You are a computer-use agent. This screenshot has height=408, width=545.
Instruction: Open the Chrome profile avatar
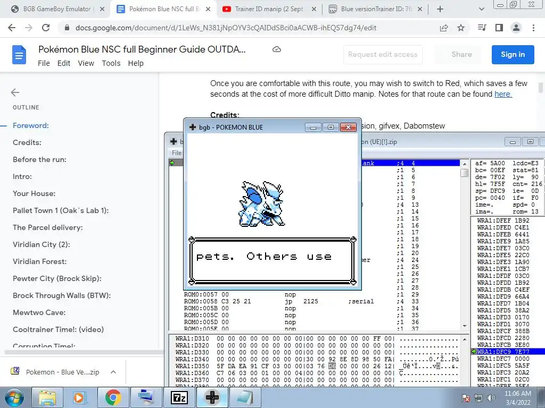pyautogui.click(x=516, y=28)
